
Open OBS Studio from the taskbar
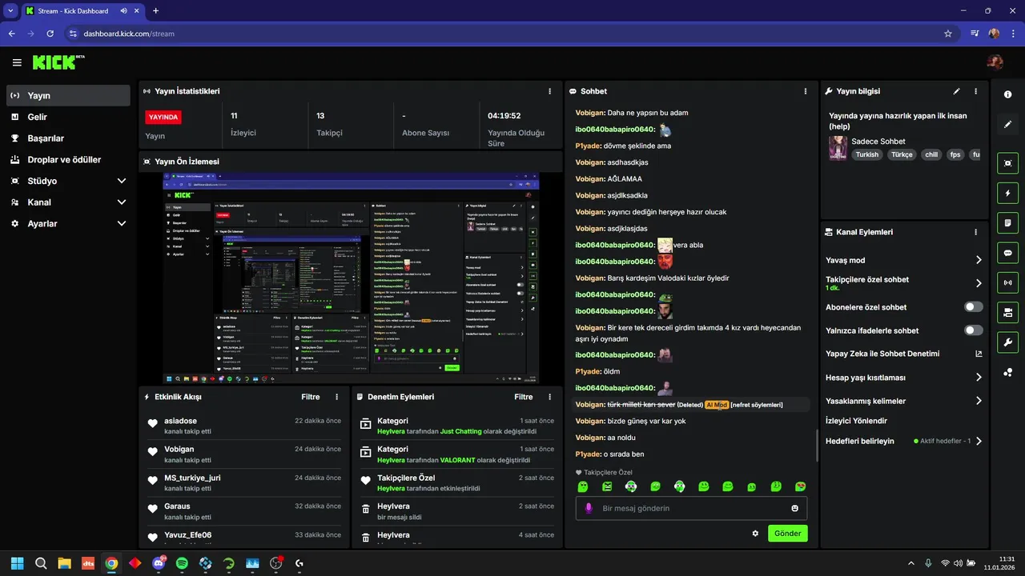point(276,563)
